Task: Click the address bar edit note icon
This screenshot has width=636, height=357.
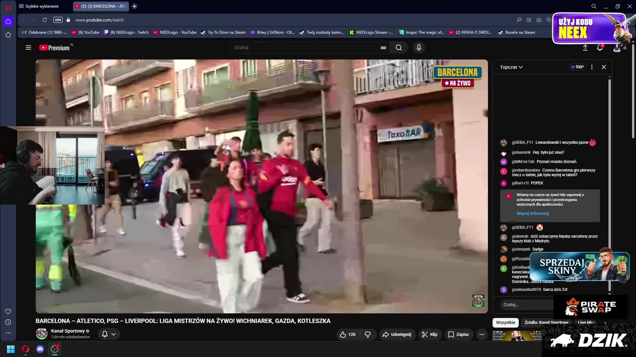Action: (x=529, y=20)
